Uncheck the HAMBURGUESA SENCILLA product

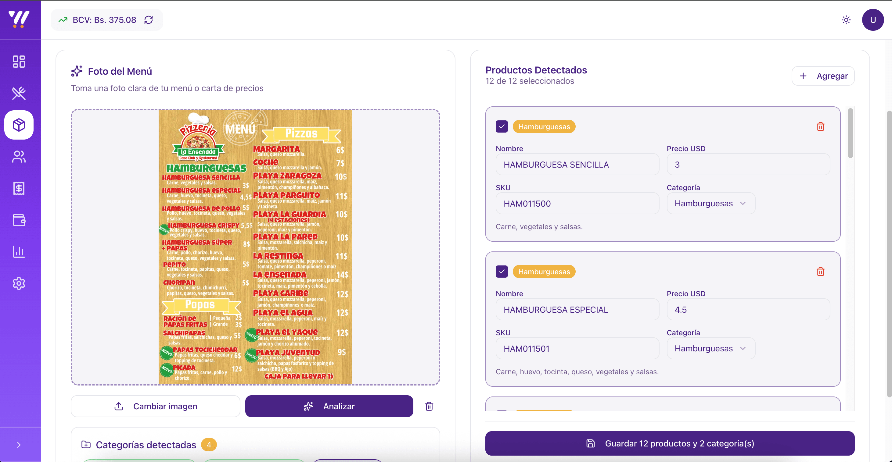502,126
